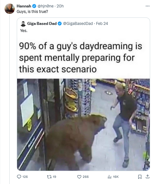
Task: Bookmark this tweet
Action: coord(140,177)
